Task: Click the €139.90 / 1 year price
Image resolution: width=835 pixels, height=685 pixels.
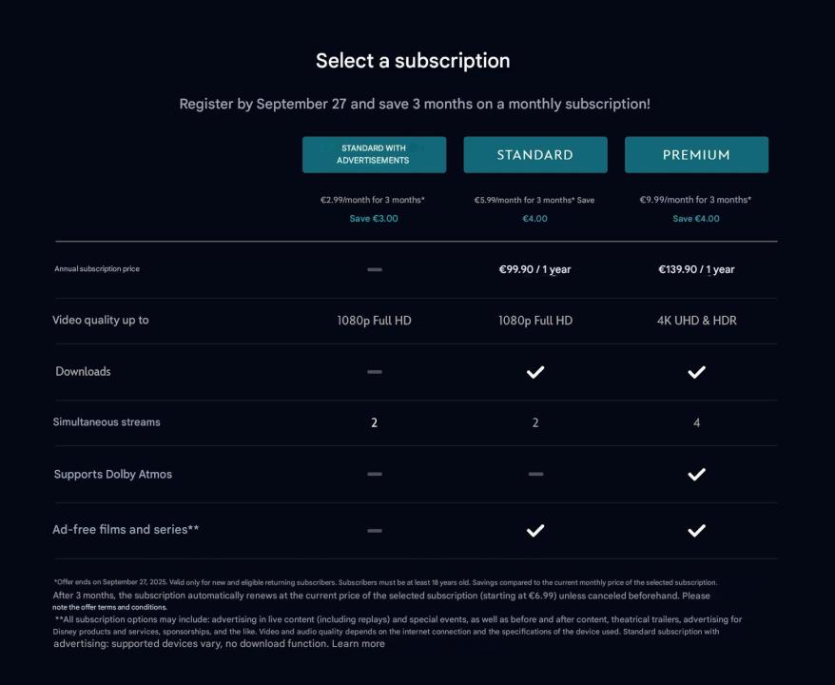Action: (696, 269)
